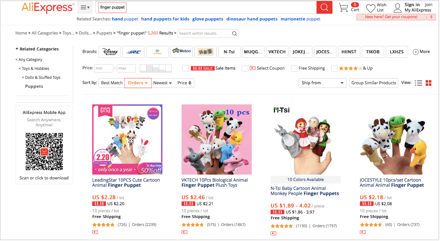Click Group Similar Products
Screen dimensions: 440x241
(374, 83)
